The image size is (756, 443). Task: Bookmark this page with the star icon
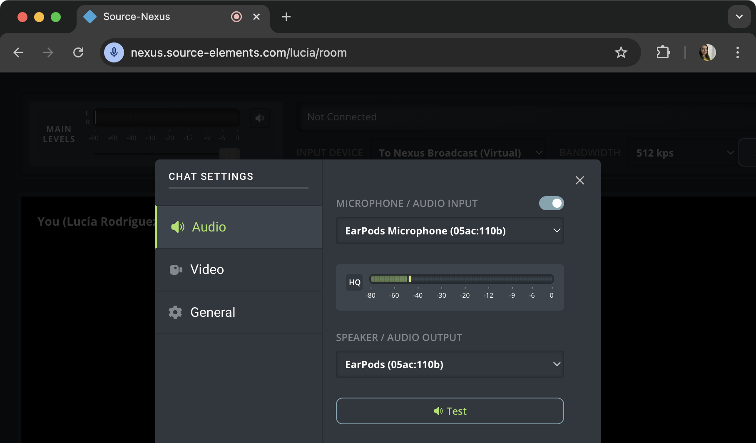621,52
